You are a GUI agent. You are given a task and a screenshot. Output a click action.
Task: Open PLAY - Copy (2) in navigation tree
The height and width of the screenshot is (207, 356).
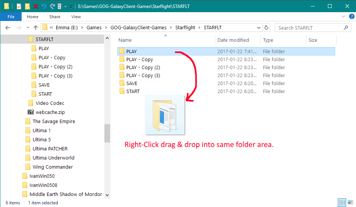[x=55, y=67]
